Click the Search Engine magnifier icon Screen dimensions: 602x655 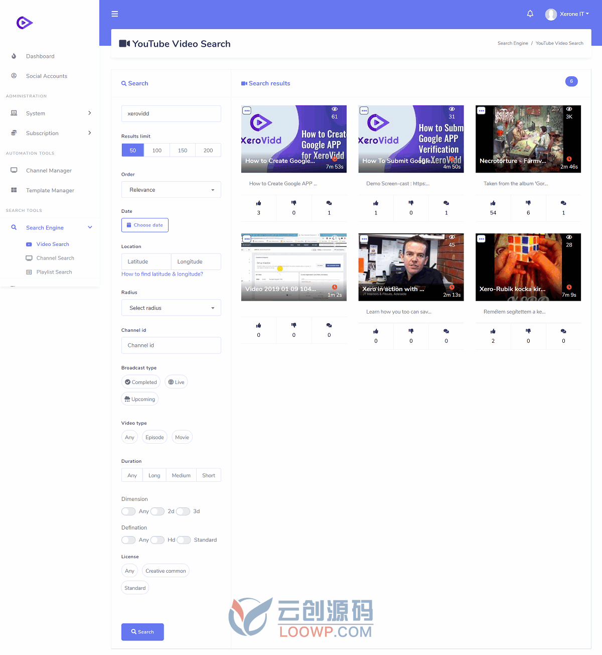click(14, 227)
